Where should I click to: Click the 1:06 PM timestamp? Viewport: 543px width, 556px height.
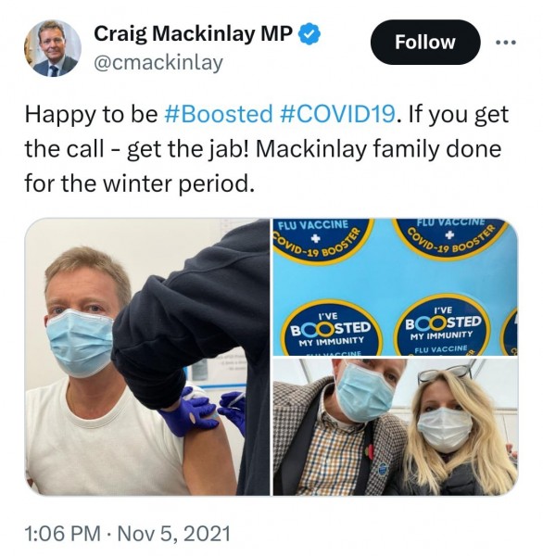click(x=62, y=534)
